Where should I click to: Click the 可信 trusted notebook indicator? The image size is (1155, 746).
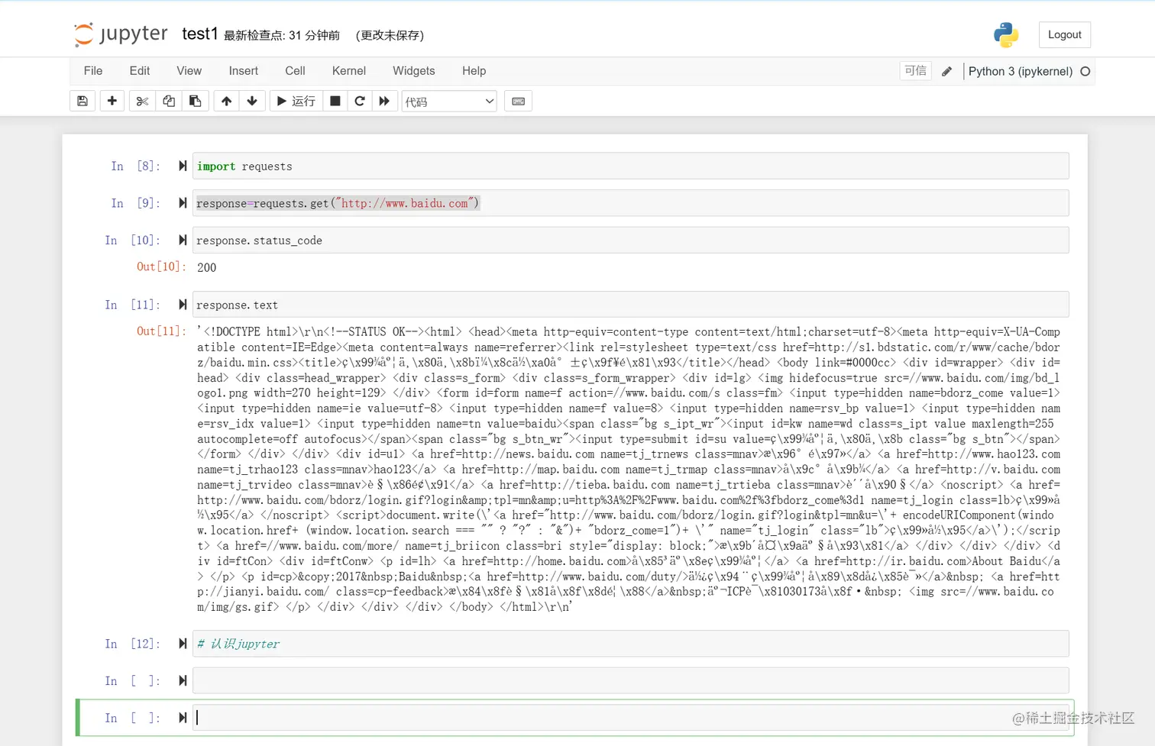click(x=915, y=71)
